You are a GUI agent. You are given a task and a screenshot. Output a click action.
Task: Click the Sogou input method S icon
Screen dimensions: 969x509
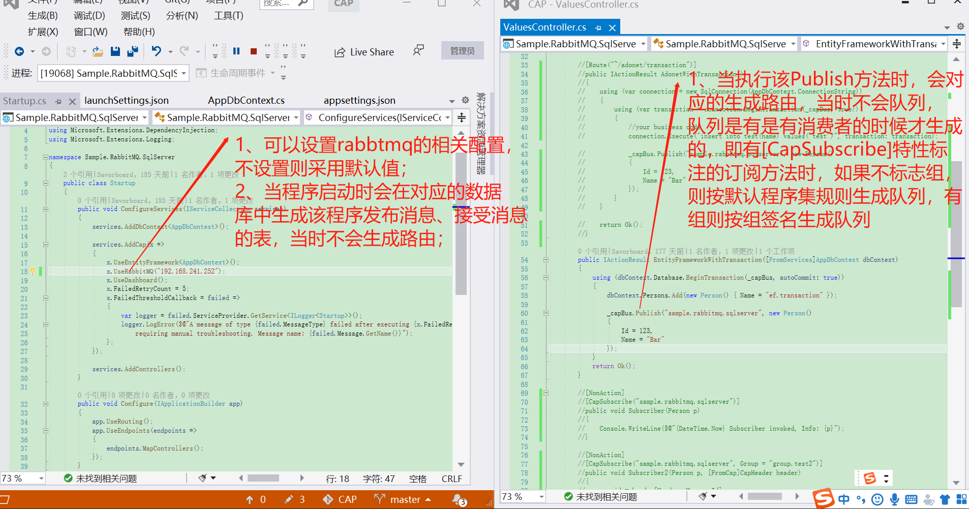(824, 498)
